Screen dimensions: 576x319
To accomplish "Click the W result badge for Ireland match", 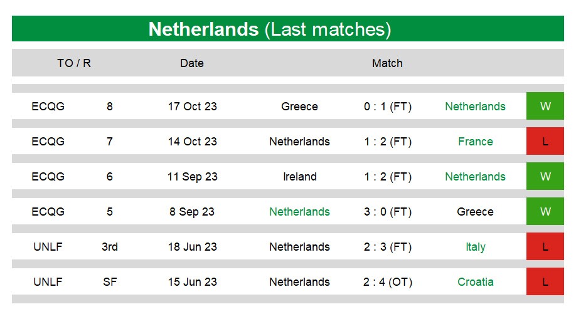I will click(x=545, y=177).
